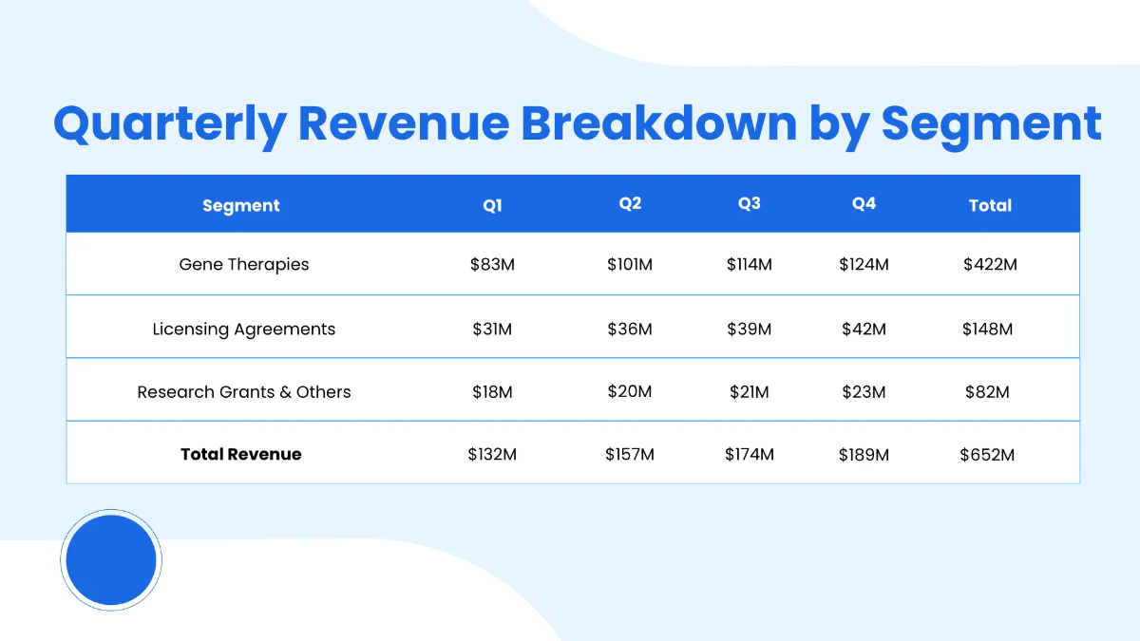
Task: Select the $148M Licensing total cell
Action: click(988, 329)
